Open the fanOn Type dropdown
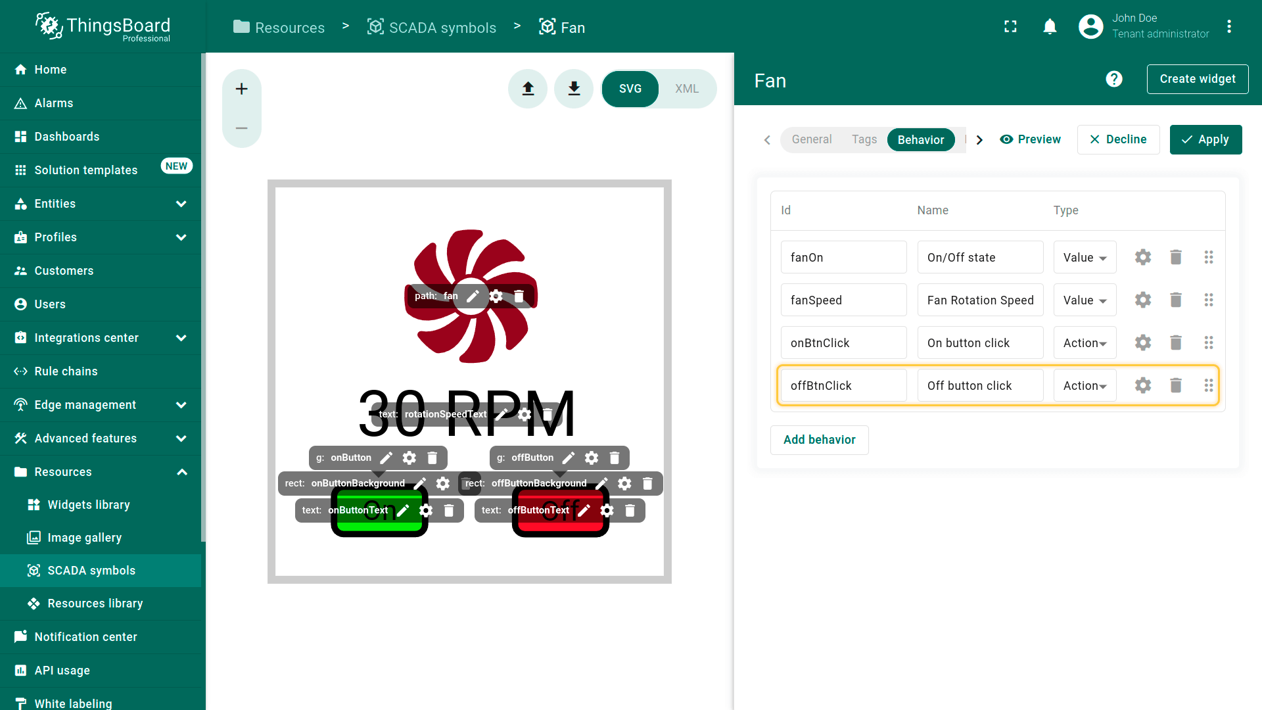Image resolution: width=1262 pixels, height=710 pixels. click(1085, 258)
